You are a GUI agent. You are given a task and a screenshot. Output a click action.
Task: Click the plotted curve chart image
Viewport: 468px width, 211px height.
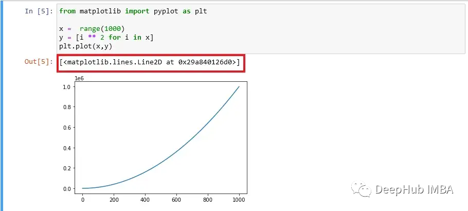(155, 139)
